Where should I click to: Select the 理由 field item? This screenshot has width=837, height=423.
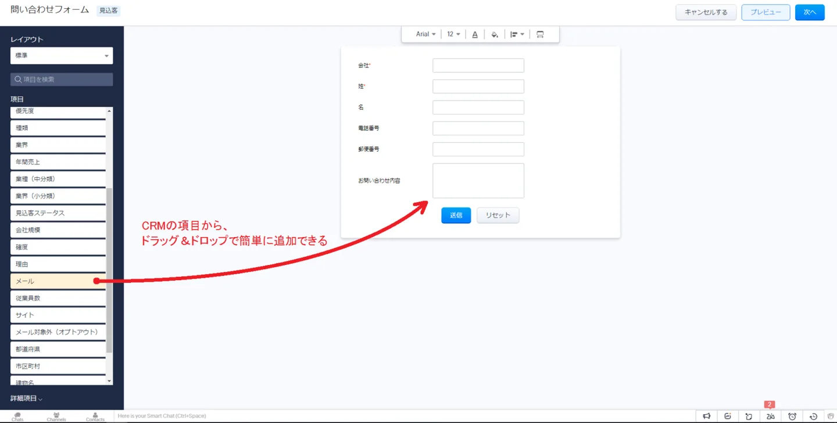coord(58,264)
